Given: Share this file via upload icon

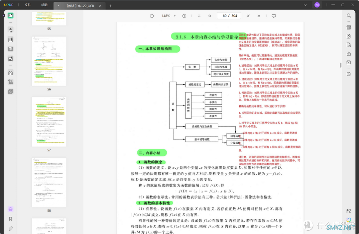Looking at the screenshot, I should (349, 54).
